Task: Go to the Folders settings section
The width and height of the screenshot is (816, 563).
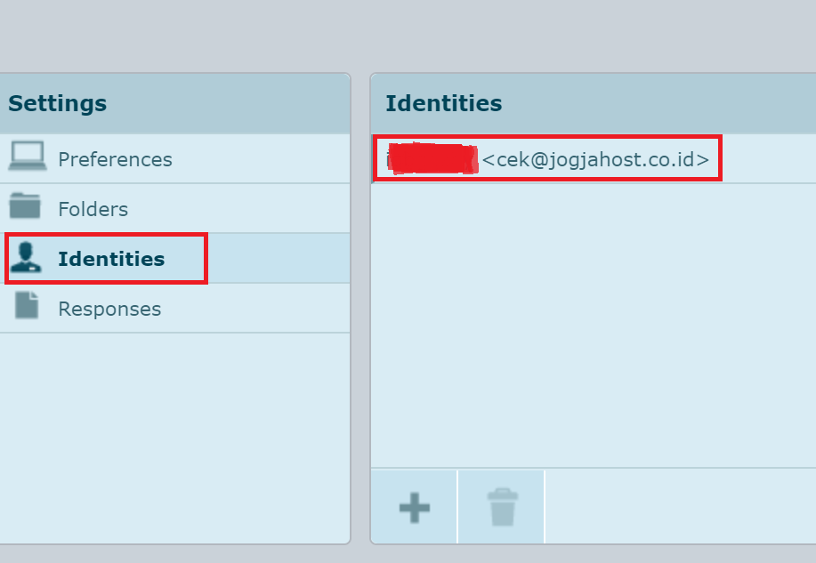Action: click(93, 210)
